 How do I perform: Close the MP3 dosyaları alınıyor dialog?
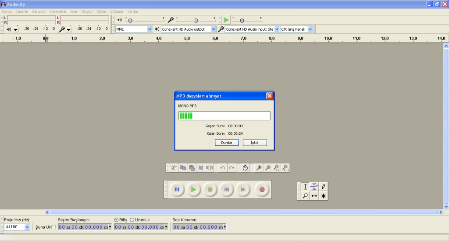pos(270,96)
